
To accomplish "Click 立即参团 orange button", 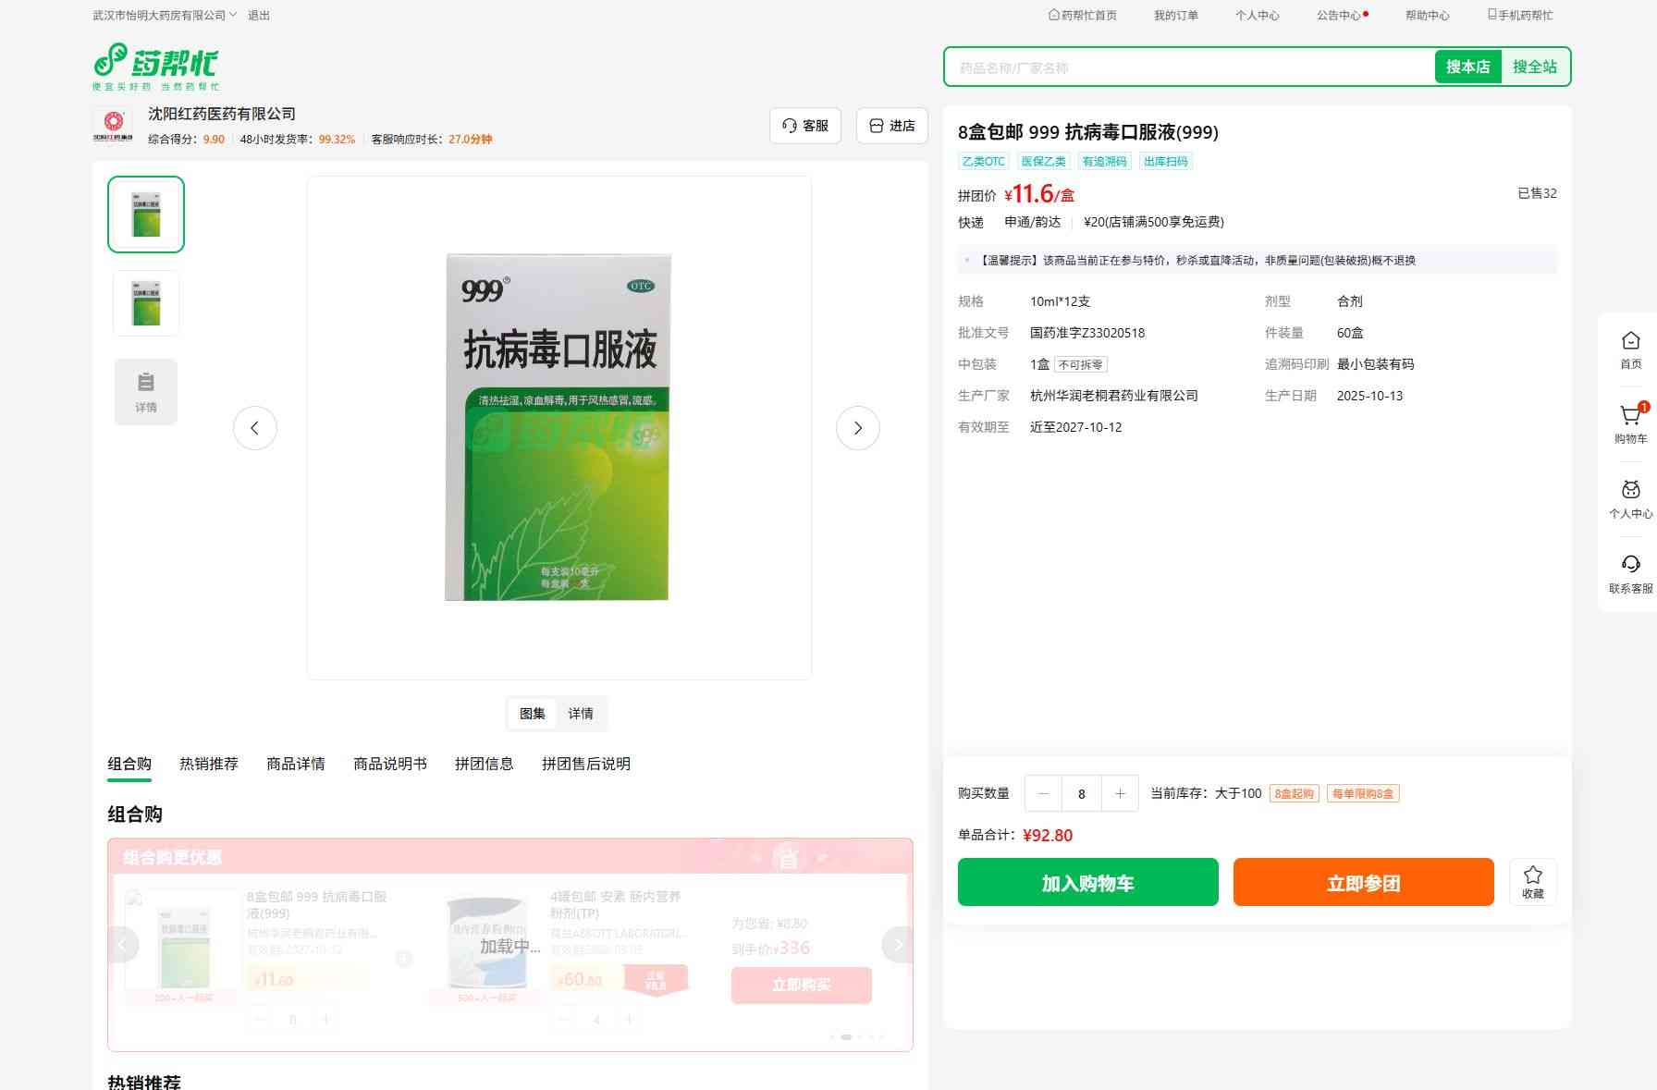I will (x=1363, y=882).
